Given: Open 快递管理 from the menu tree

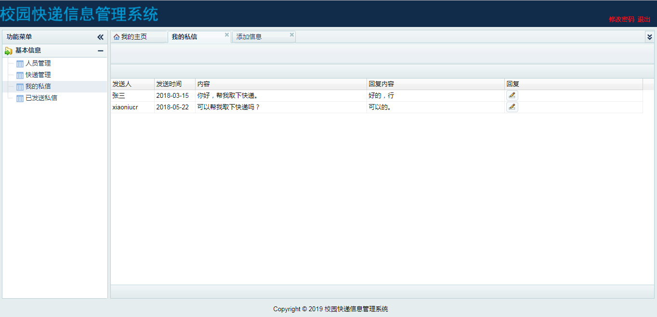Looking at the screenshot, I should click(38, 75).
